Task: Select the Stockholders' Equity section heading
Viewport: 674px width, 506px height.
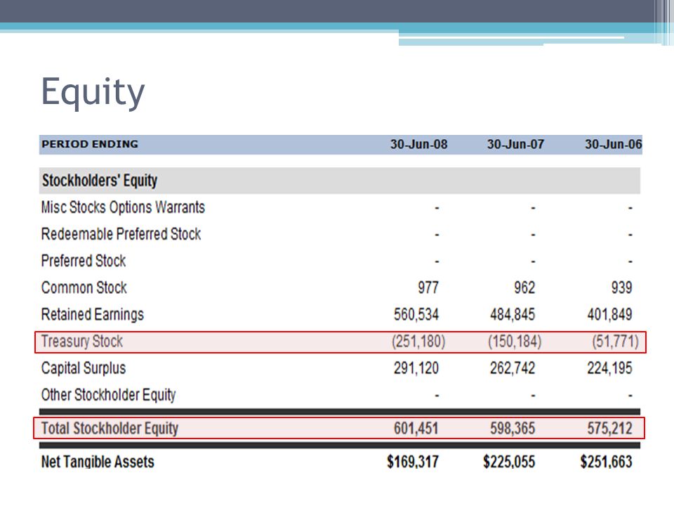Action: pos(100,181)
